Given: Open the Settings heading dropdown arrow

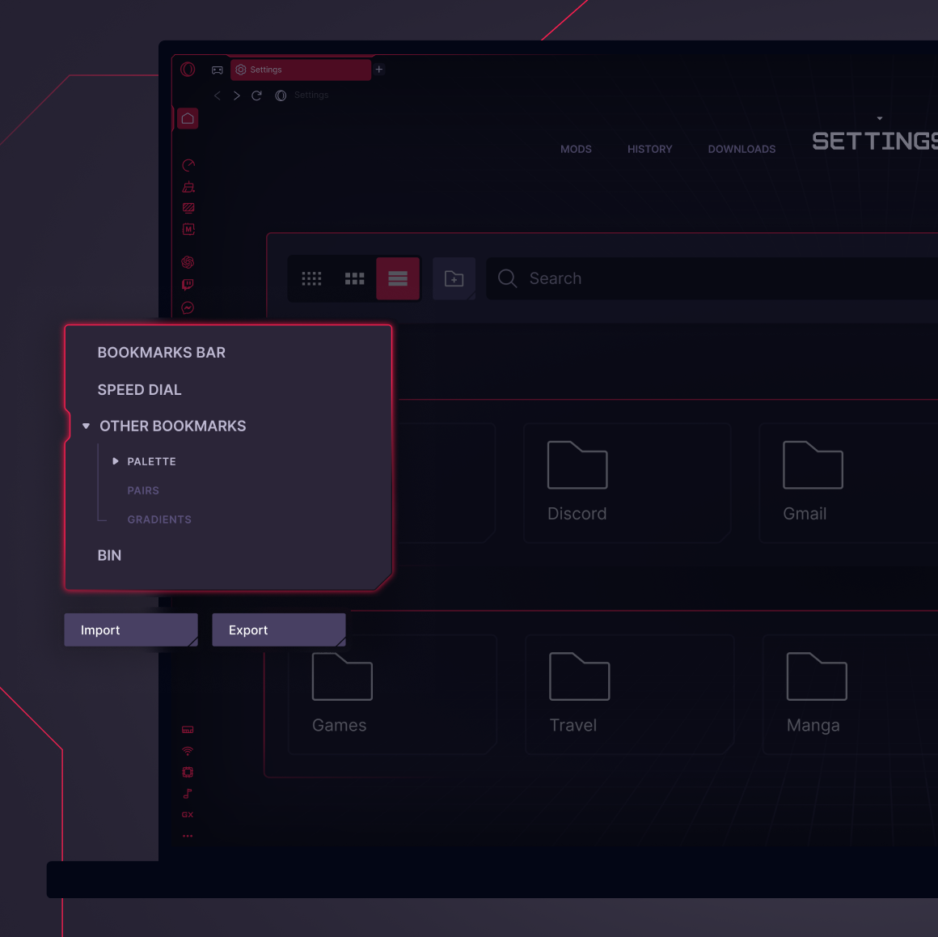Looking at the screenshot, I should (879, 118).
